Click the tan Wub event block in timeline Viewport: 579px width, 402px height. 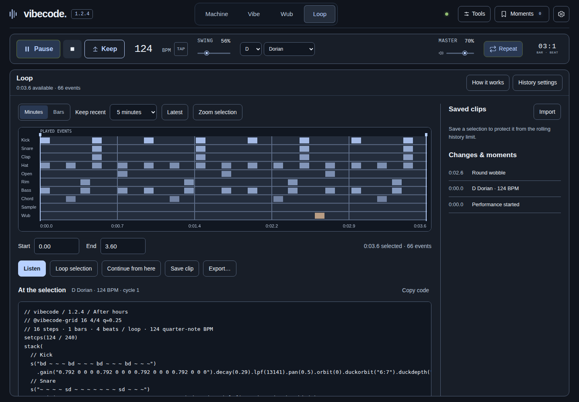click(x=320, y=216)
